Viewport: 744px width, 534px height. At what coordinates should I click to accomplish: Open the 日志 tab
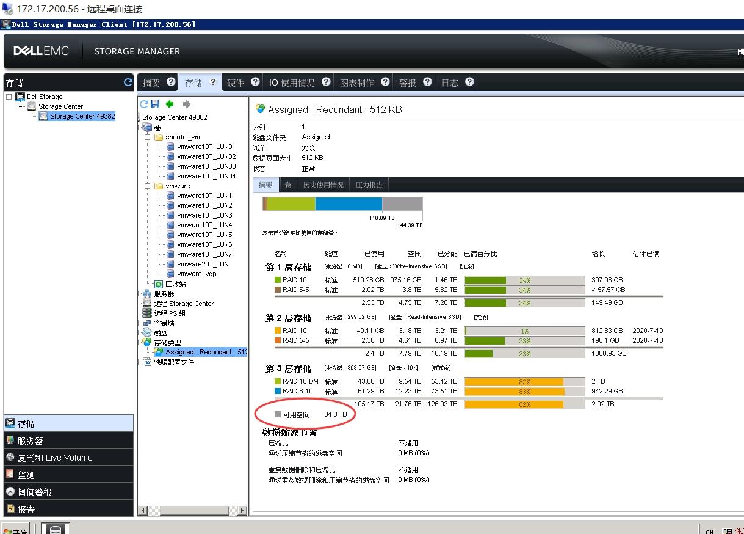450,82
